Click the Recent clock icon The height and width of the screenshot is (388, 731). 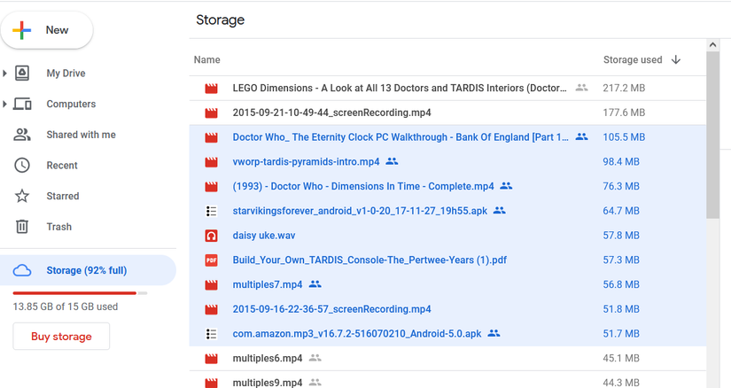(x=23, y=166)
